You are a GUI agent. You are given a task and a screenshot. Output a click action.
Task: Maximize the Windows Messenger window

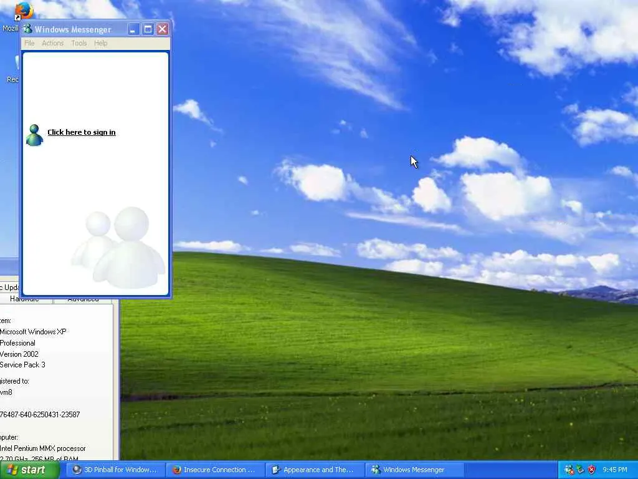(x=148, y=29)
